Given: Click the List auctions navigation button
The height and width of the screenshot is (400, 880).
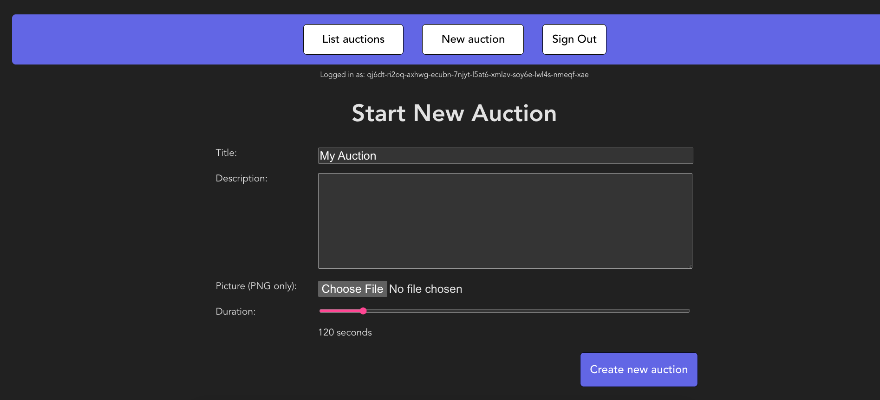Looking at the screenshot, I should [x=353, y=39].
